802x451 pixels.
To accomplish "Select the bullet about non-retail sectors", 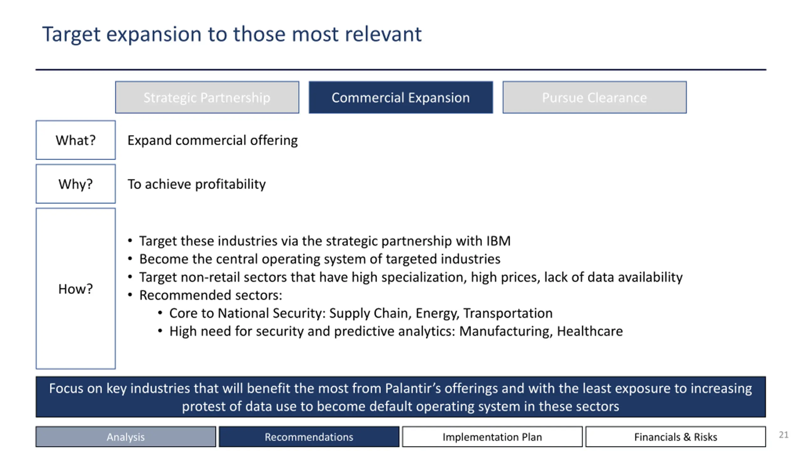I will pos(410,277).
